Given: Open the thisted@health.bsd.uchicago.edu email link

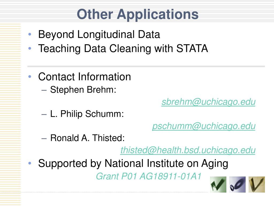Looking at the screenshot, I should click(x=188, y=150).
